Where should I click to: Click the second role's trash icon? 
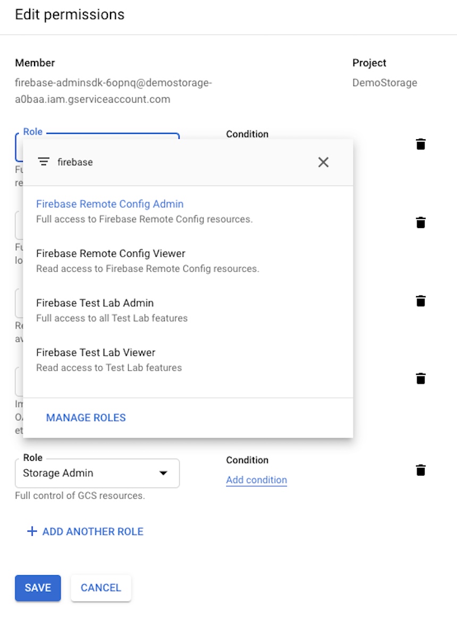click(420, 222)
